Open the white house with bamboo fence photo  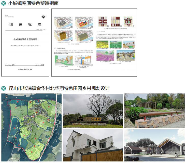[x=93, y=145]
